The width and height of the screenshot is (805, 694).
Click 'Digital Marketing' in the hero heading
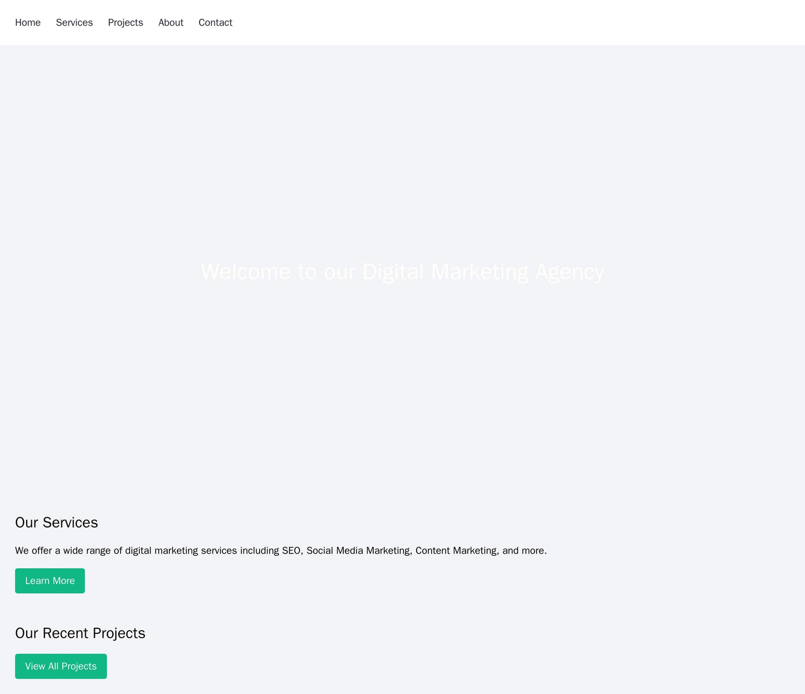pos(445,272)
